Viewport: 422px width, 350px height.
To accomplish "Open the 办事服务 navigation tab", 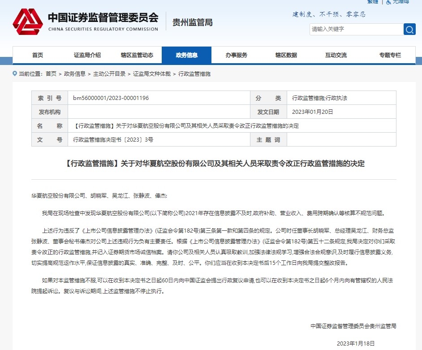I will (x=236, y=55).
